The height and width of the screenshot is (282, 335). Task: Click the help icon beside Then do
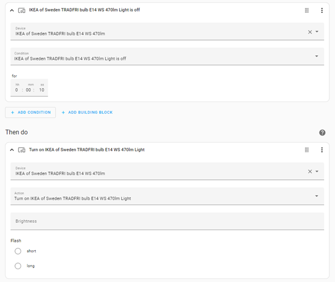click(x=322, y=133)
